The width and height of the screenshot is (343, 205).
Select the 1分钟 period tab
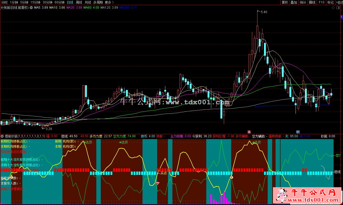14,2
